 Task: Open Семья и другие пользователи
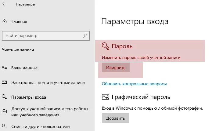tap(41, 126)
